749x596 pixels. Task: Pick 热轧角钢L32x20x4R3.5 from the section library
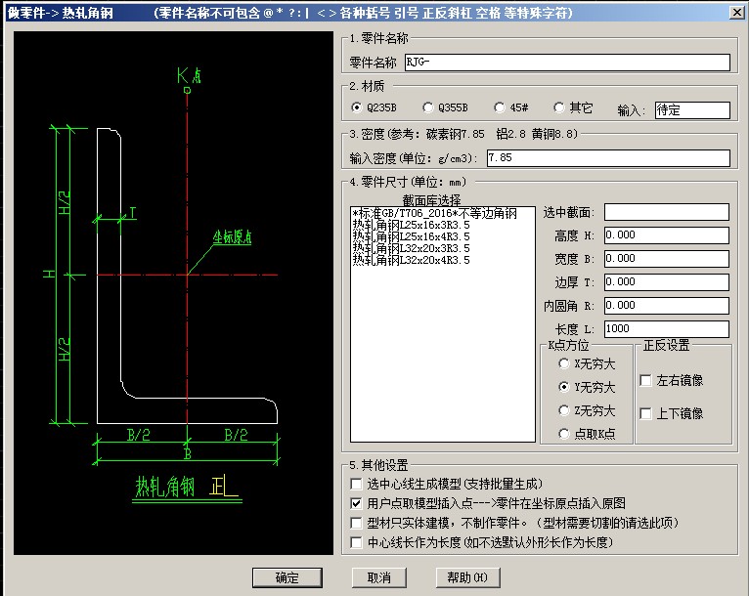tap(411, 260)
